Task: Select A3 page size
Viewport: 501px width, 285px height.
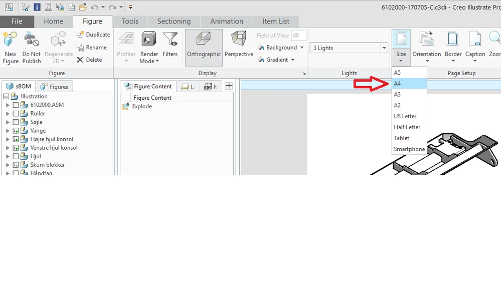Action: click(409, 95)
